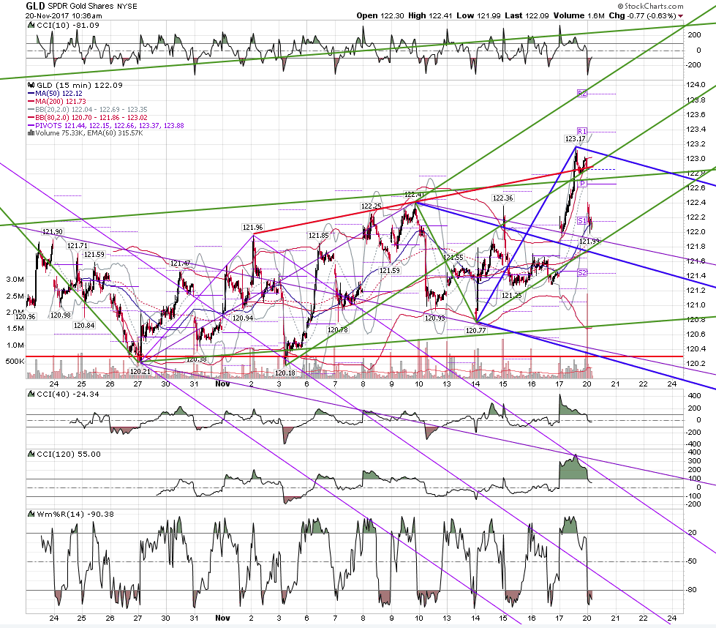Click the Wm%R(14) -90.38 indicator label

click(x=75, y=515)
